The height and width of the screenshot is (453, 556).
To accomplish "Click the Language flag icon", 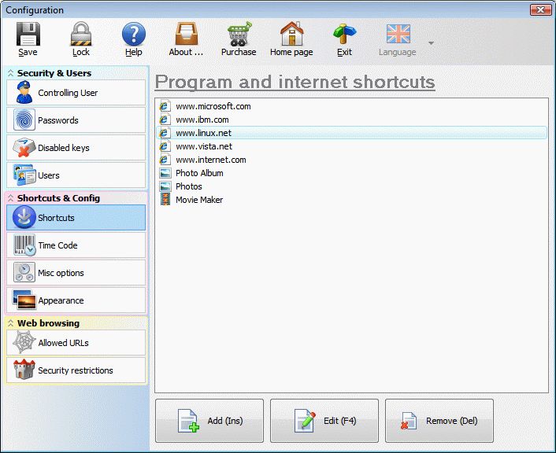I will coord(398,34).
